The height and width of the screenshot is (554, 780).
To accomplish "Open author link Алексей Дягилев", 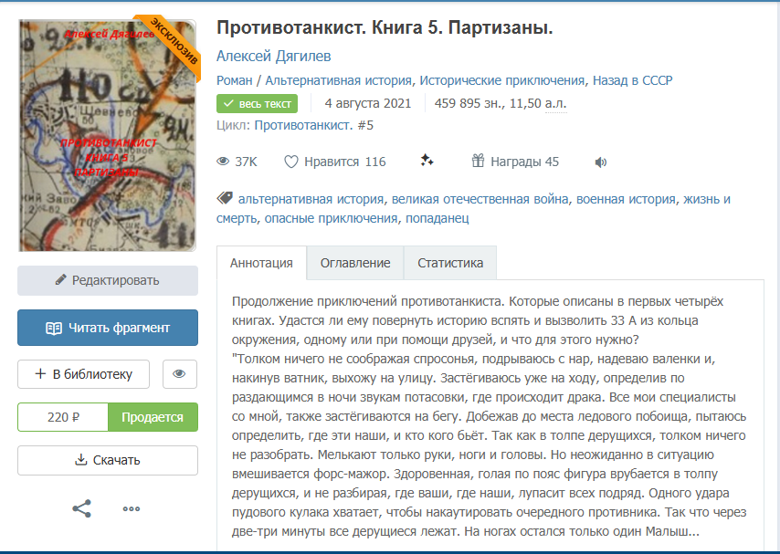I will 273,56.
